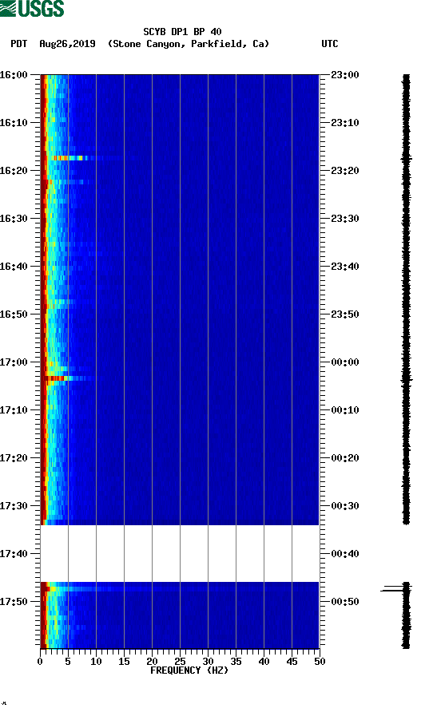Click the 17:00 PDT time label
This screenshot has height=712, width=441.
(14, 362)
